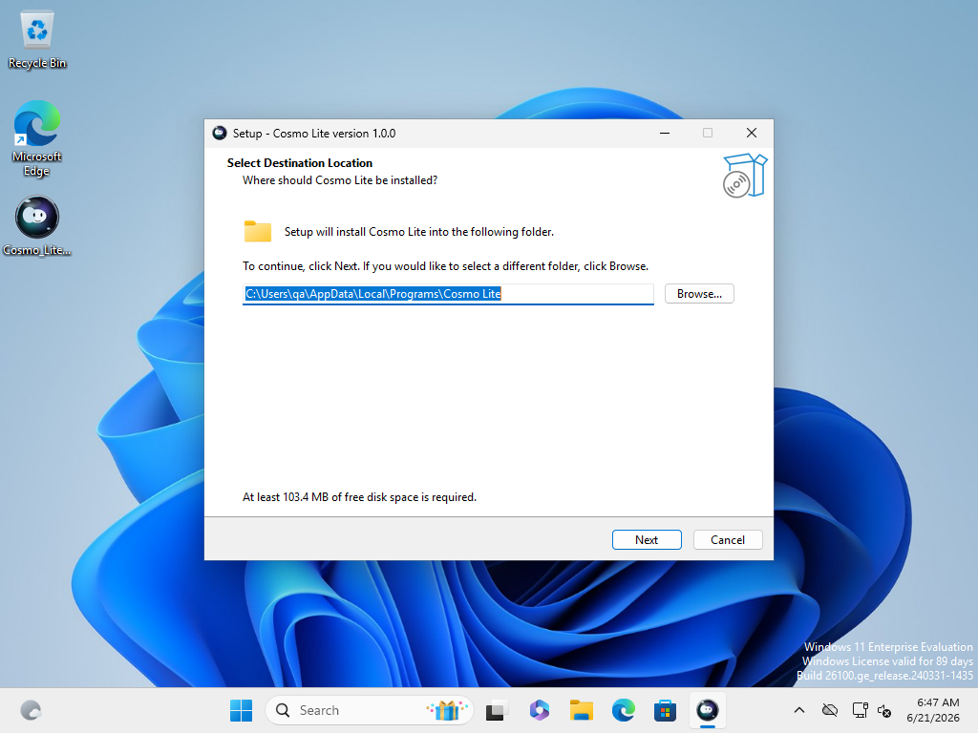Screen dimensions: 978x733
Task: Click the installation path input field
Action: pyautogui.click(x=448, y=294)
